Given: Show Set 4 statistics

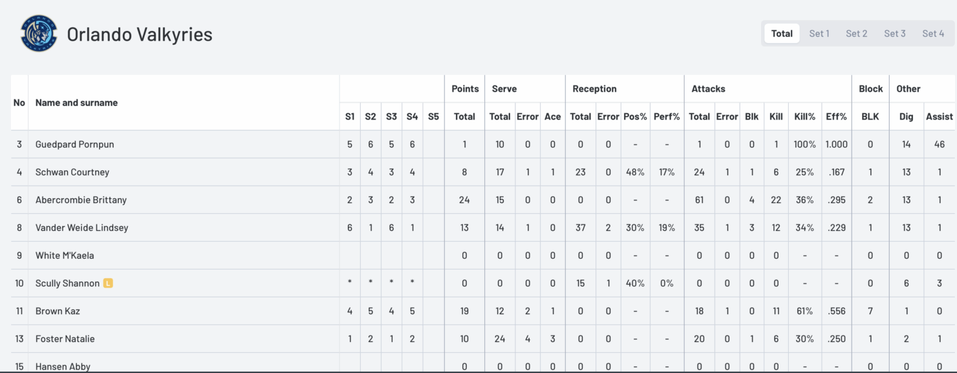Looking at the screenshot, I should (x=933, y=34).
